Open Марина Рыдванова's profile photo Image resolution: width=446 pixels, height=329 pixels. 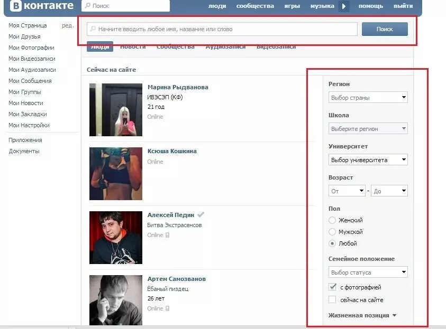click(x=116, y=110)
